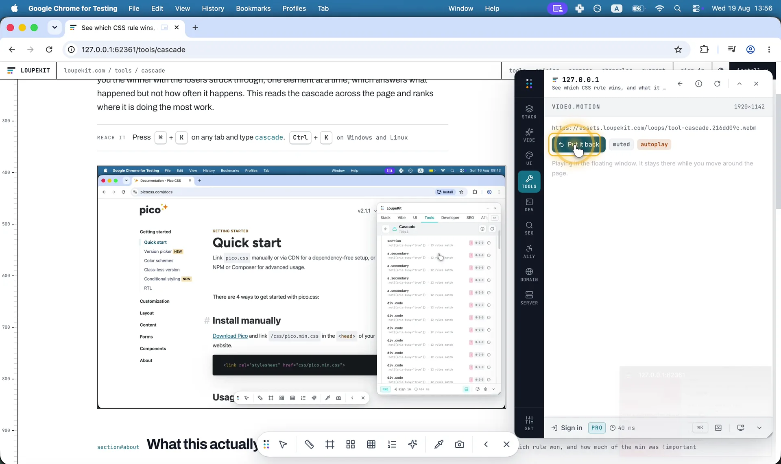The height and width of the screenshot is (464, 781).
Task: Open a new browser tab
Action: pyautogui.click(x=195, y=28)
